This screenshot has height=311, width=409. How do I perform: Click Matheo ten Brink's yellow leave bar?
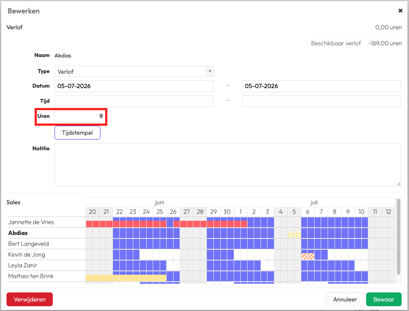126,278
